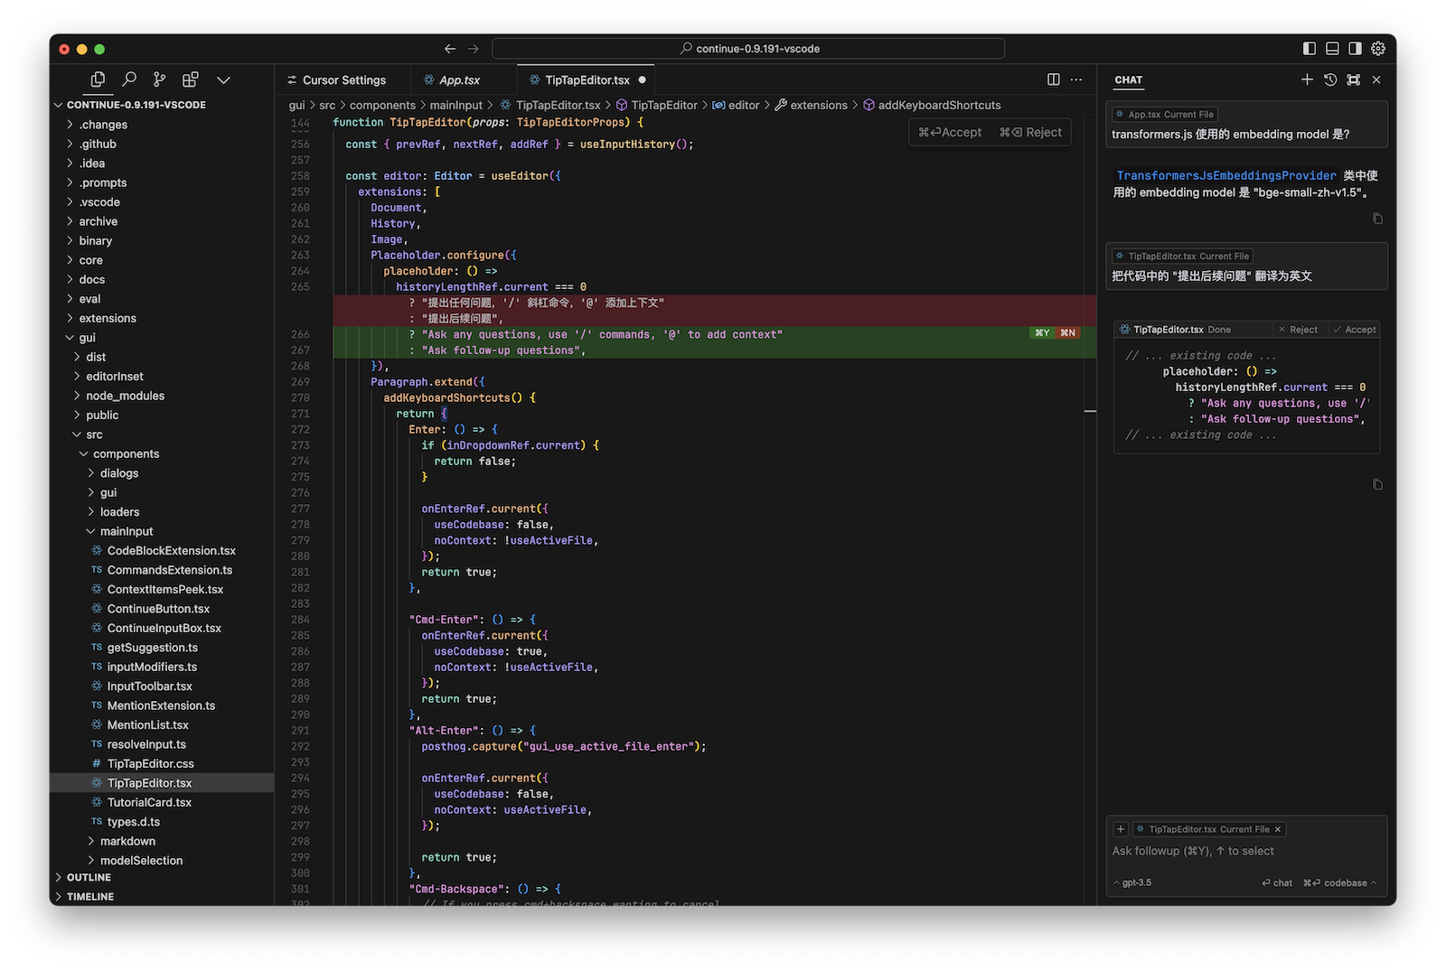
Task: Expand the extensions folder in explorer
Action: tap(107, 318)
